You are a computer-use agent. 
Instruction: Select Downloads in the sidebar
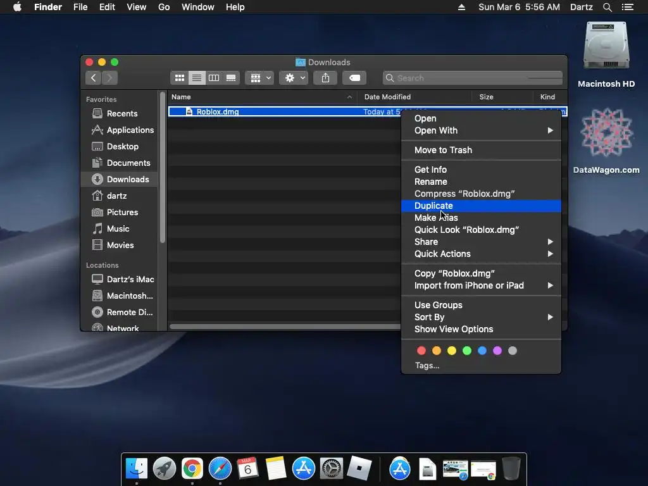point(119,179)
